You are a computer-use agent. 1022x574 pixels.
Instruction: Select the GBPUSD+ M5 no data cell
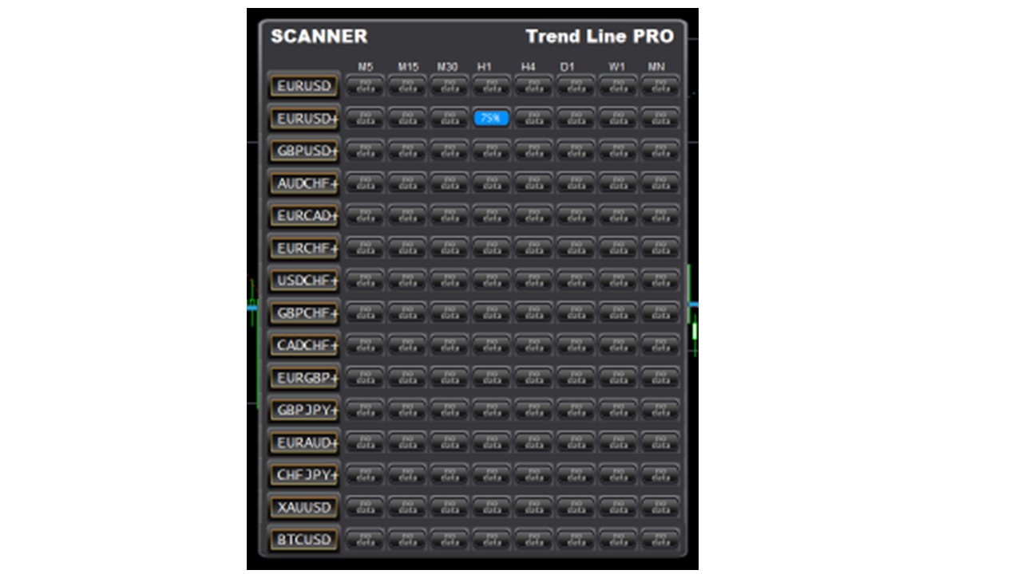pos(365,151)
